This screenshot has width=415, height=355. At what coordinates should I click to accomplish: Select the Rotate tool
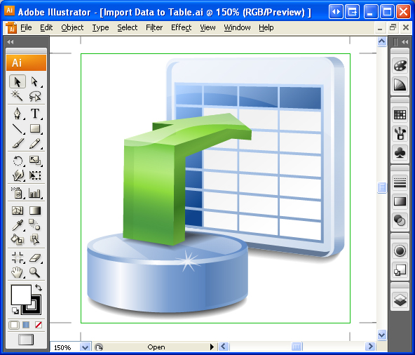pyautogui.click(x=18, y=161)
